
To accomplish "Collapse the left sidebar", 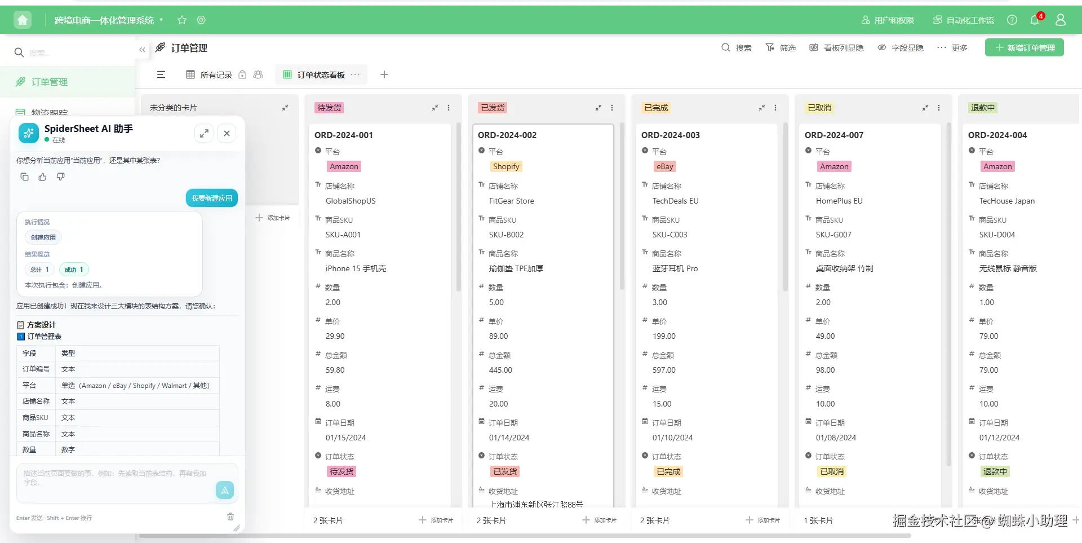I will click(142, 50).
